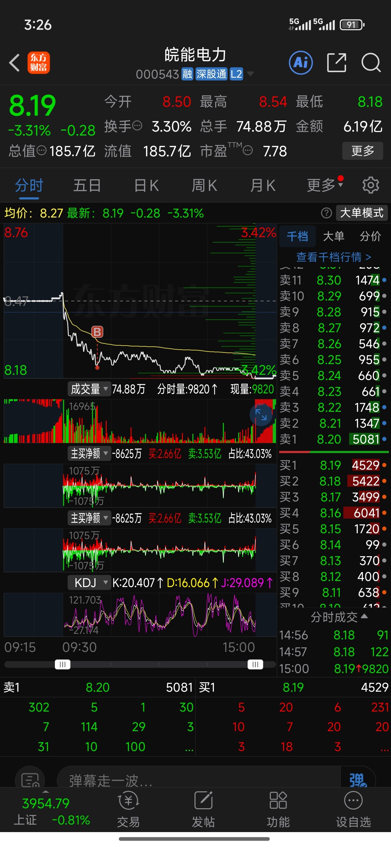Tap the info icon next to 市盈TTM
The width and height of the screenshot is (391, 848).
click(x=248, y=151)
